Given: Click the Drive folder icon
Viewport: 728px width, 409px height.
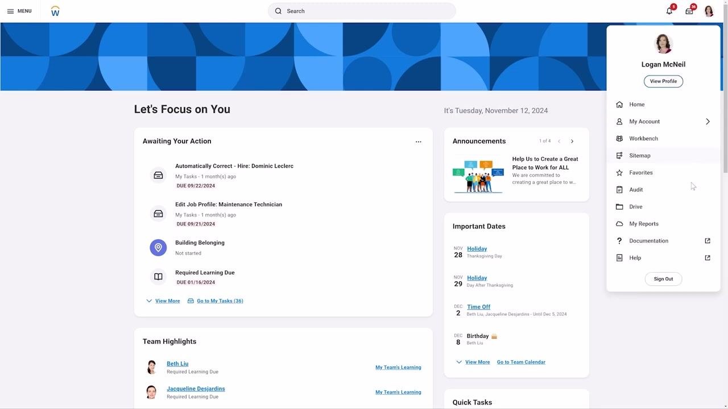Looking at the screenshot, I should coord(619,207).
